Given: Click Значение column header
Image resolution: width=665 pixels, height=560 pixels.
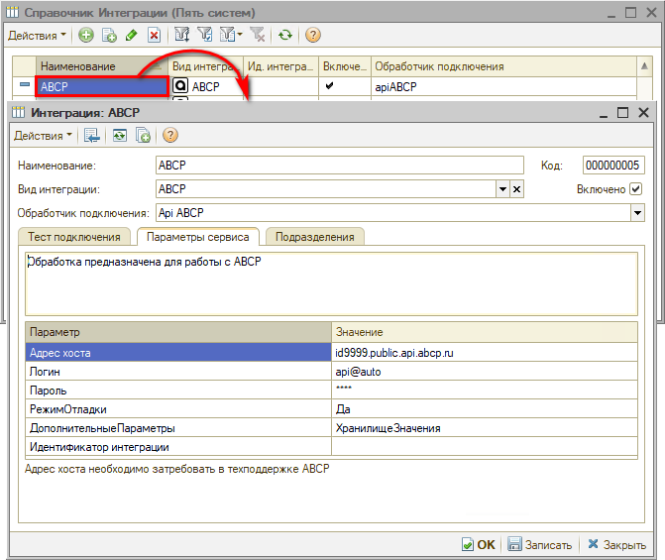Looking at the screenshot, I should [x=485, y=332].
